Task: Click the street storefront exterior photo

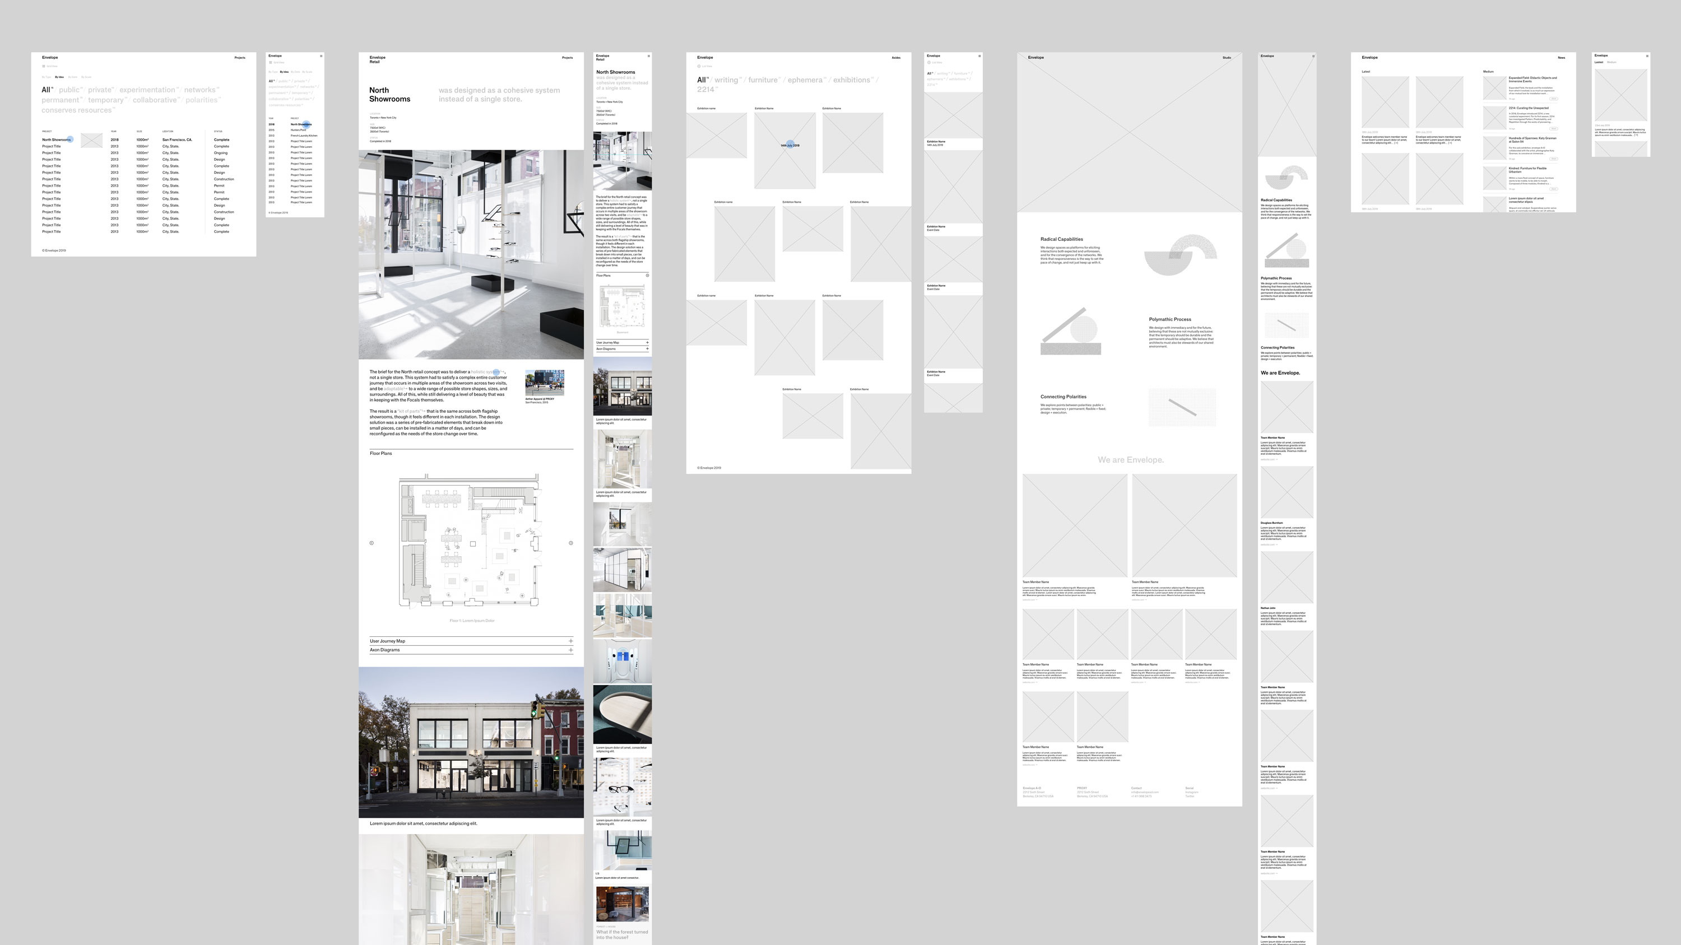Action: [x=471, y=742]
